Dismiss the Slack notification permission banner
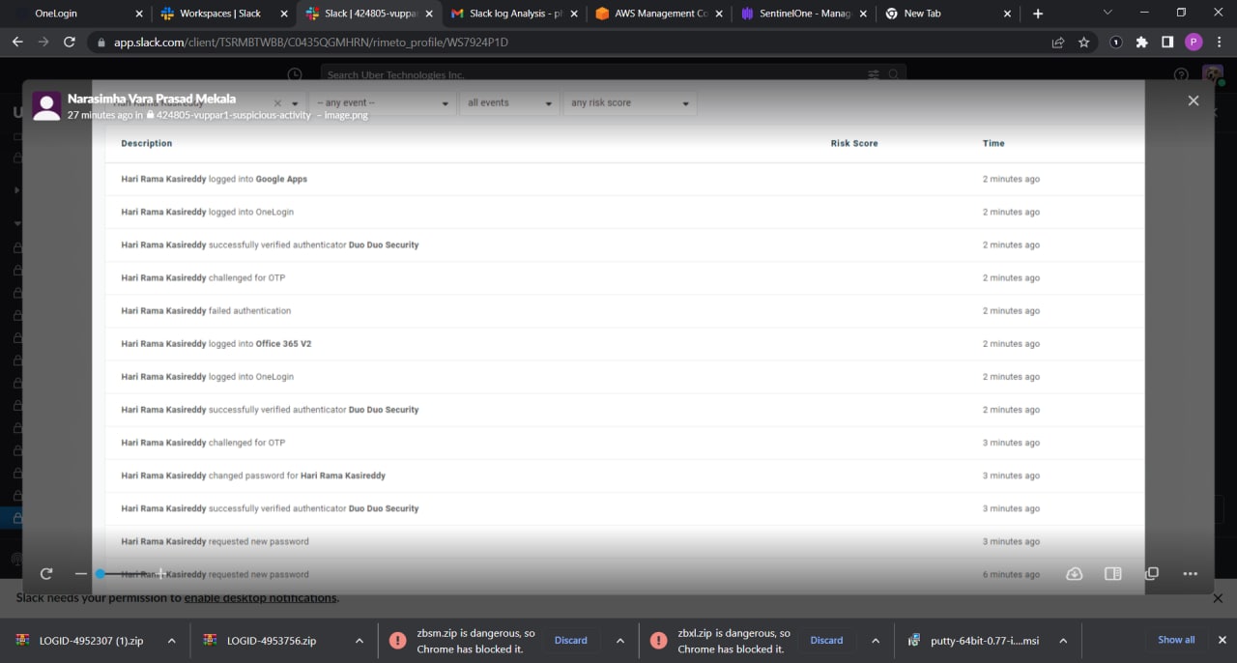Image resolution: width=1237 pixels, height=663 pixels. (x=1219, y=598)
